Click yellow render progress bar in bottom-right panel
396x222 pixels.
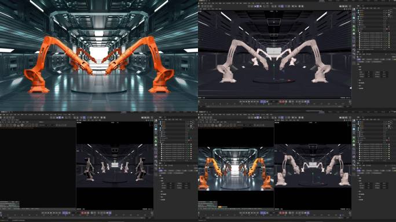pyautogui.click(x=220, y=207)
